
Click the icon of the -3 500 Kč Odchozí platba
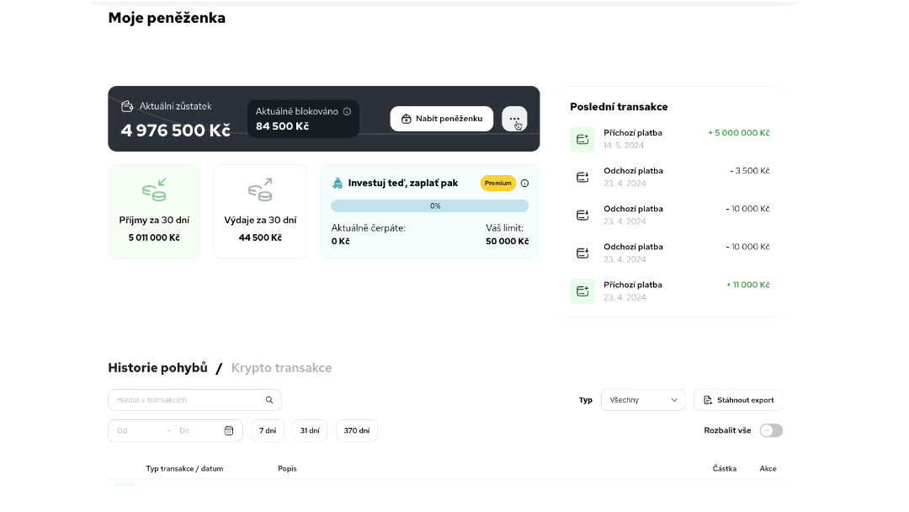coord(582,178)
